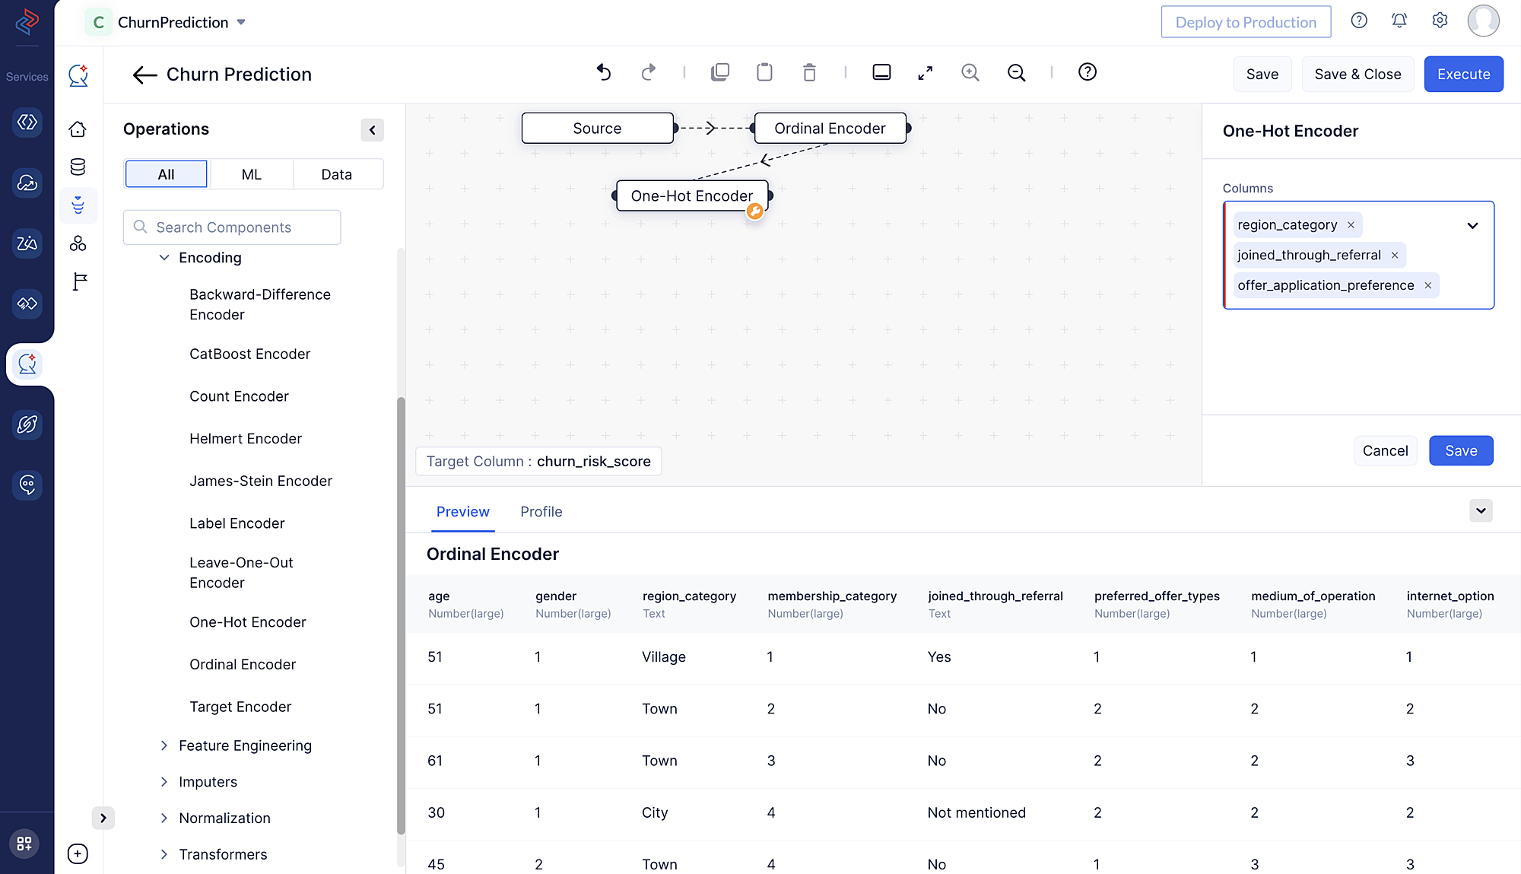Click the zoom-in magnifier icon

970,71
